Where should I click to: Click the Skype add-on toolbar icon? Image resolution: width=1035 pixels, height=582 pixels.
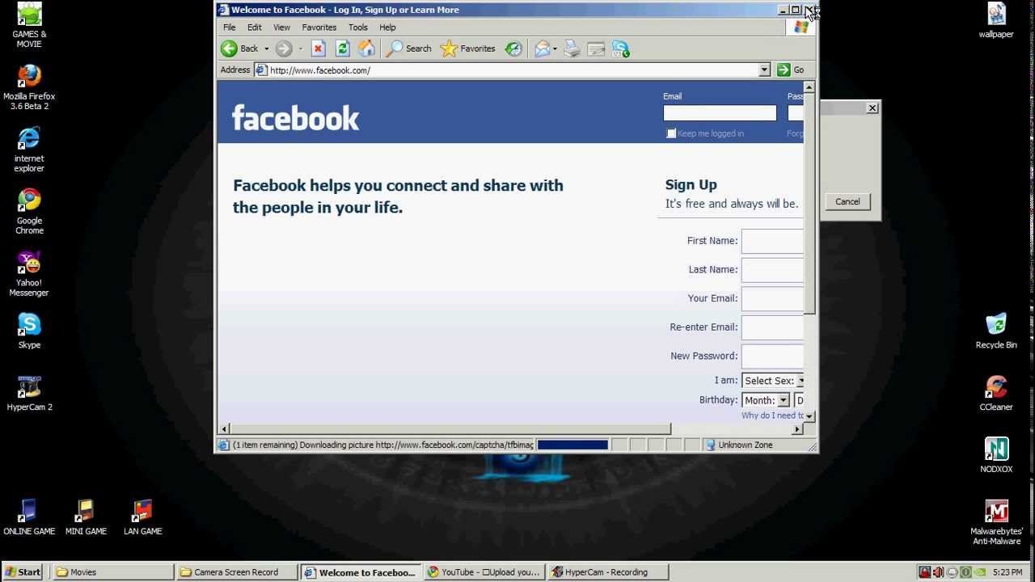621,48
